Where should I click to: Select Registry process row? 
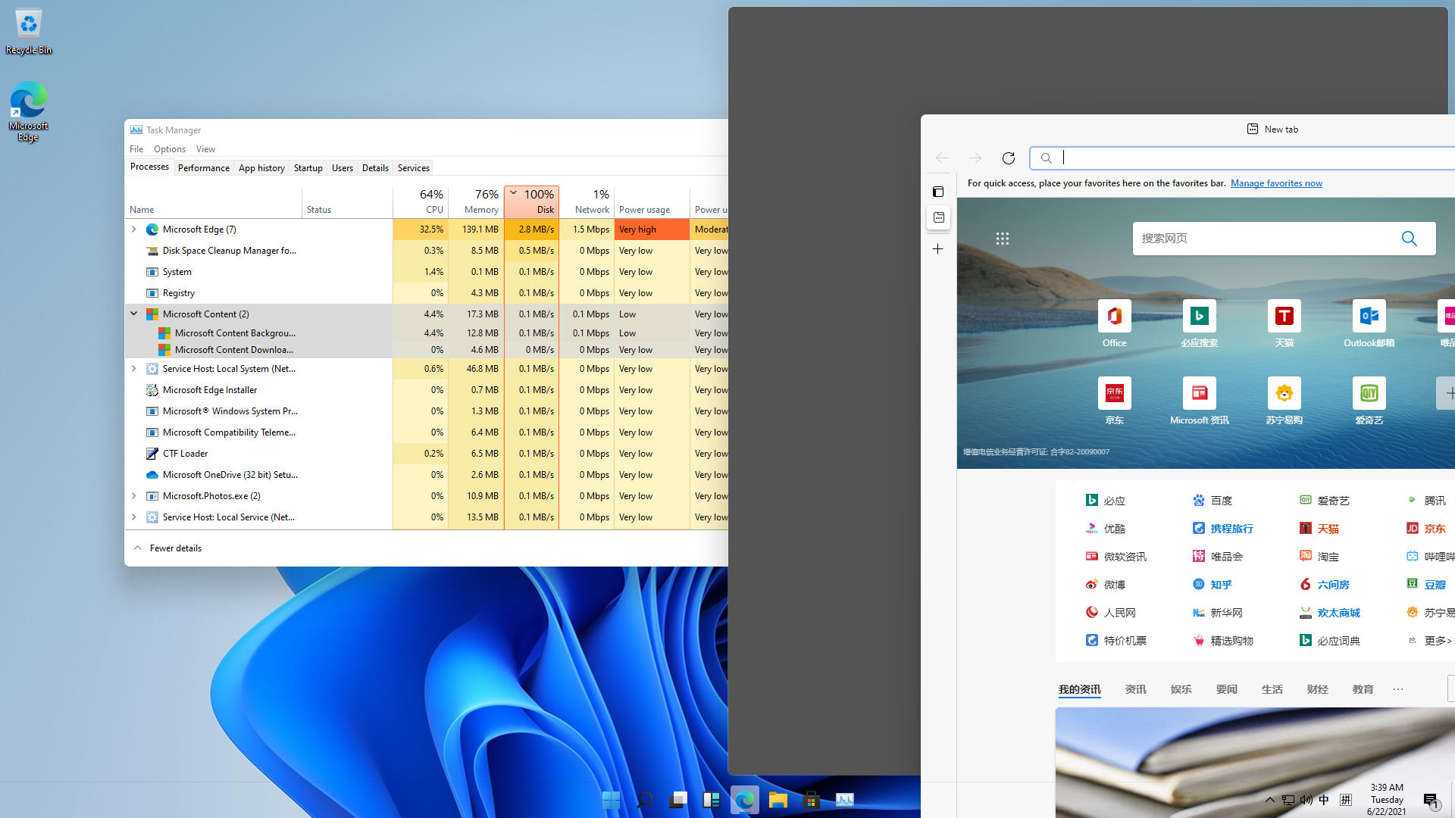(426, 293)
